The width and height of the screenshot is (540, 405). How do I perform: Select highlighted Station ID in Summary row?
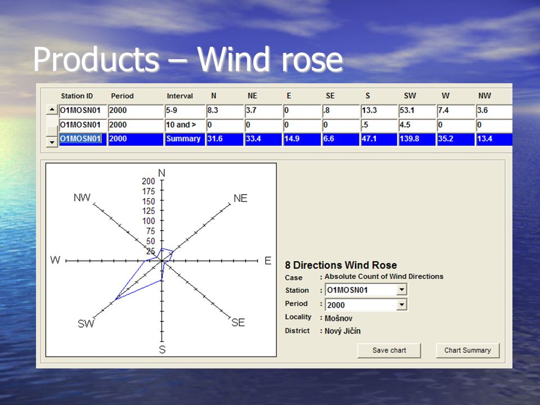[x=83, y=139]
